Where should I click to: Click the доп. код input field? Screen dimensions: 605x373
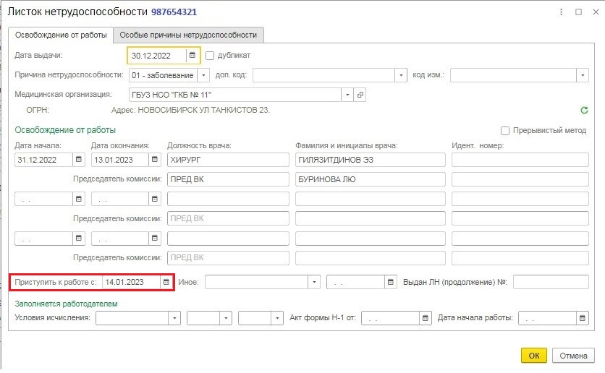pyautogui.click(x=324, y=75)
